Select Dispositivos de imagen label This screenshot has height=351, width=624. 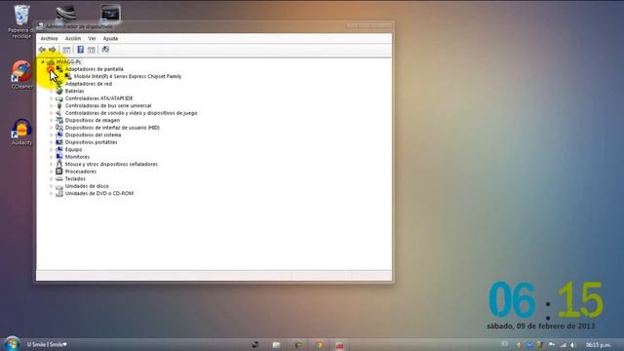pos(93,120)
